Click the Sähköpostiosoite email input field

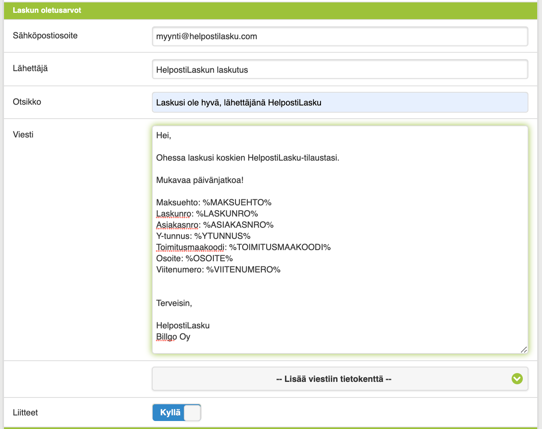coord(340,36)
